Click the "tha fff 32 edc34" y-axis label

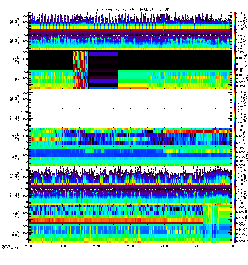15,21
